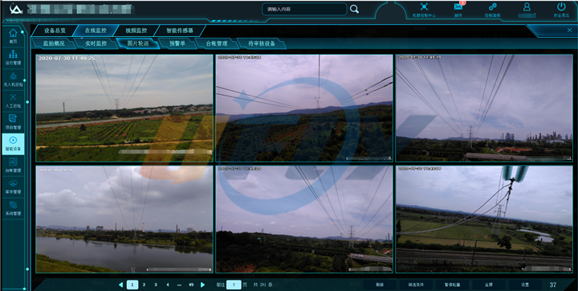Open 系统管理 icon in the sidebar
Image resolution: width=578 pixels, height=291 pixels.
(13, 208)
